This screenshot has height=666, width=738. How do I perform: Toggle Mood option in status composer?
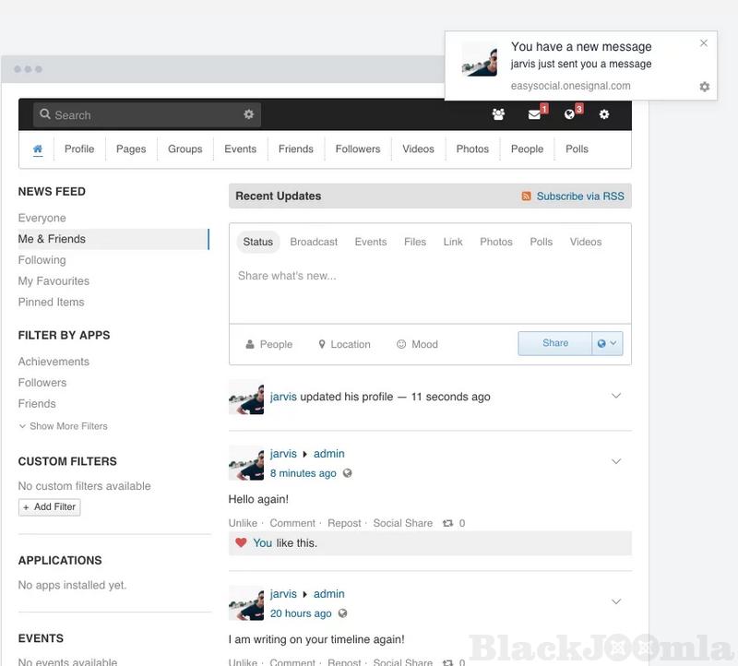(x=417, y=344)
